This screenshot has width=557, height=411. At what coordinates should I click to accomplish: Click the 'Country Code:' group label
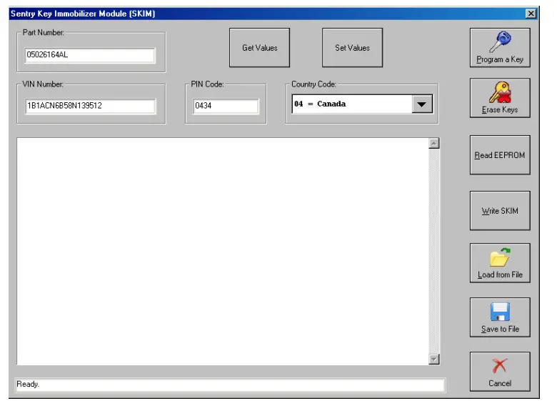click(x=313, y=84)
